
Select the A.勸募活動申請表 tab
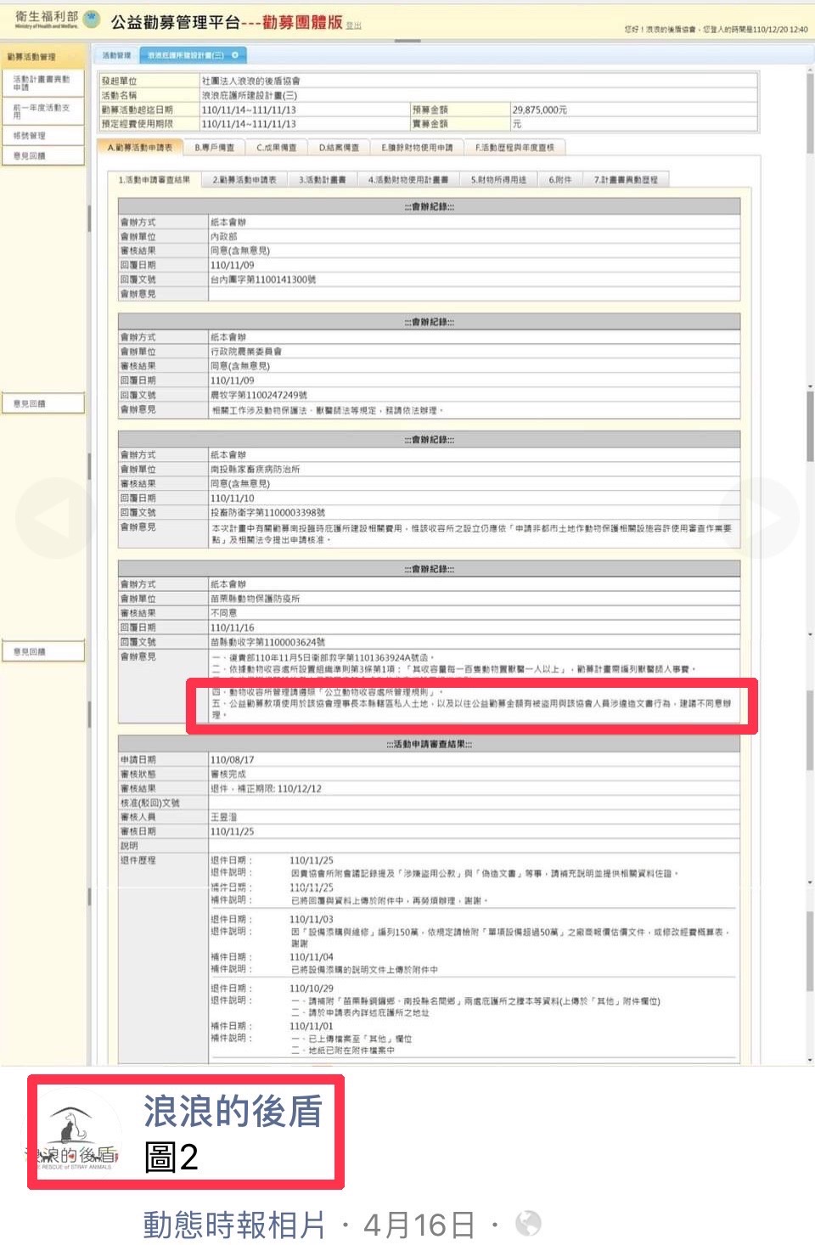pyautogui.click(x=140, y=148)
